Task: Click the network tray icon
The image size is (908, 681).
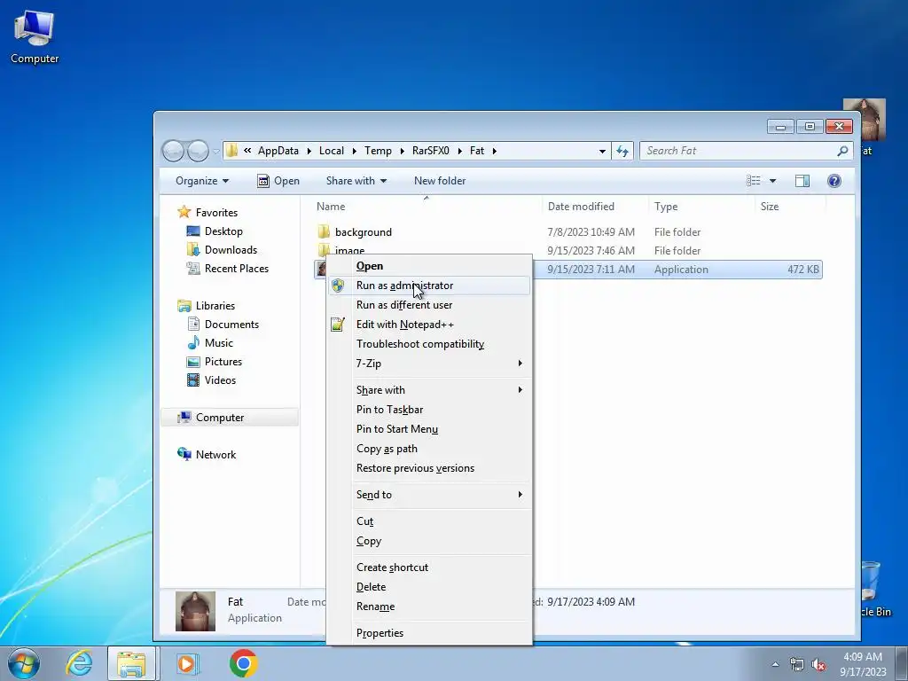Action: coord(797,665)
